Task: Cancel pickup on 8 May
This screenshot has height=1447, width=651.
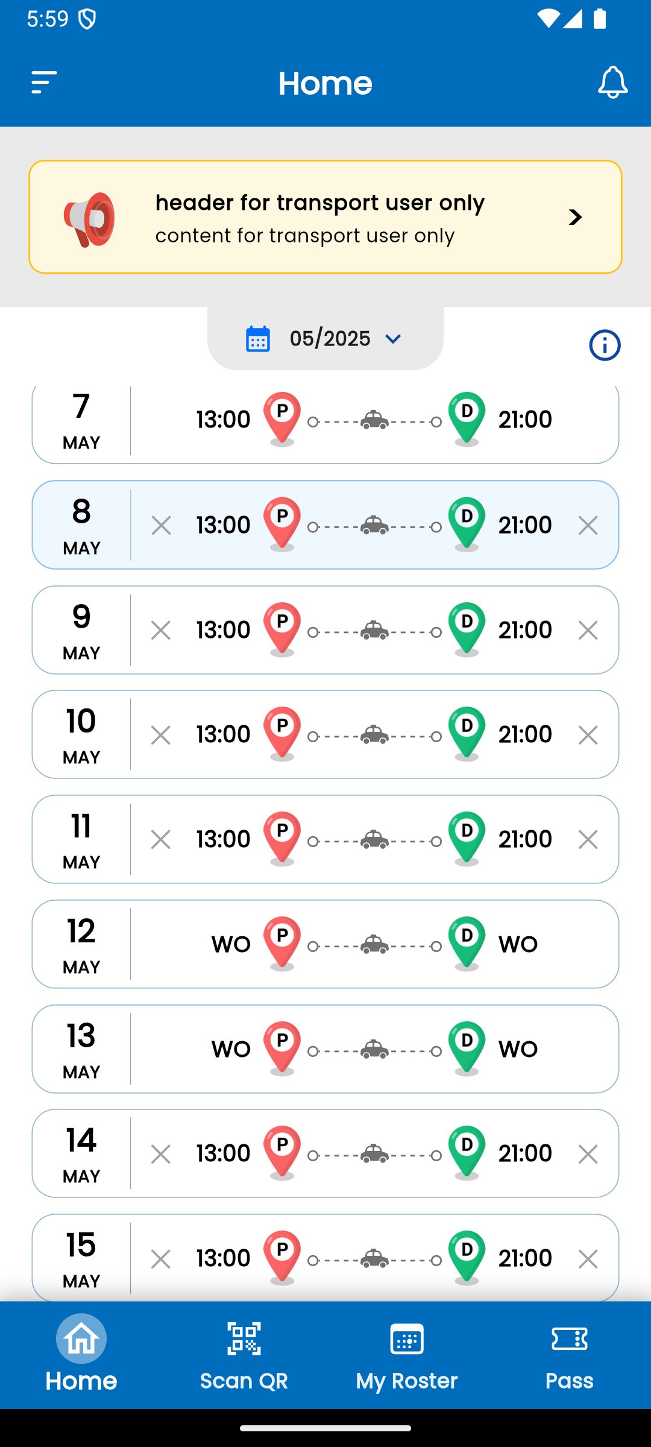Action: coord(161,525)
